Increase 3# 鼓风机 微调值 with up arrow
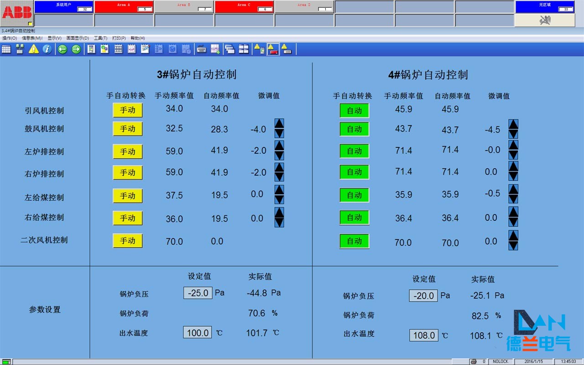 coord(279,123)
